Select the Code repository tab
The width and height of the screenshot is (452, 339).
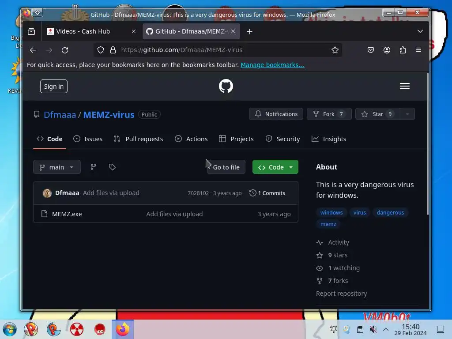click(x=49, y=139)
